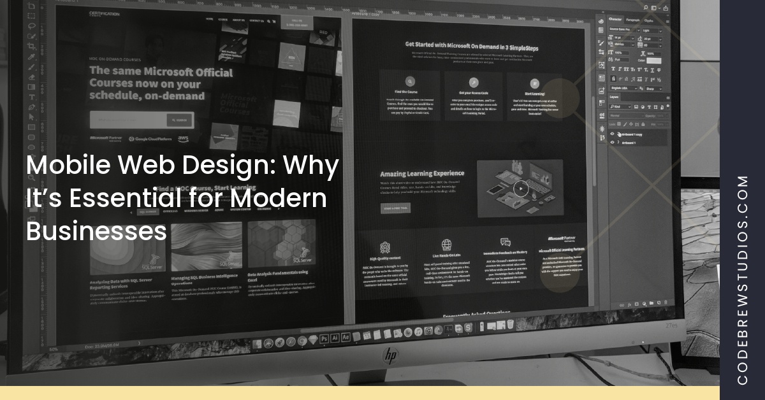Click the SEARCH button in the hero mockup
Screen dimensions: 765x400
click(x=180, y=120)
